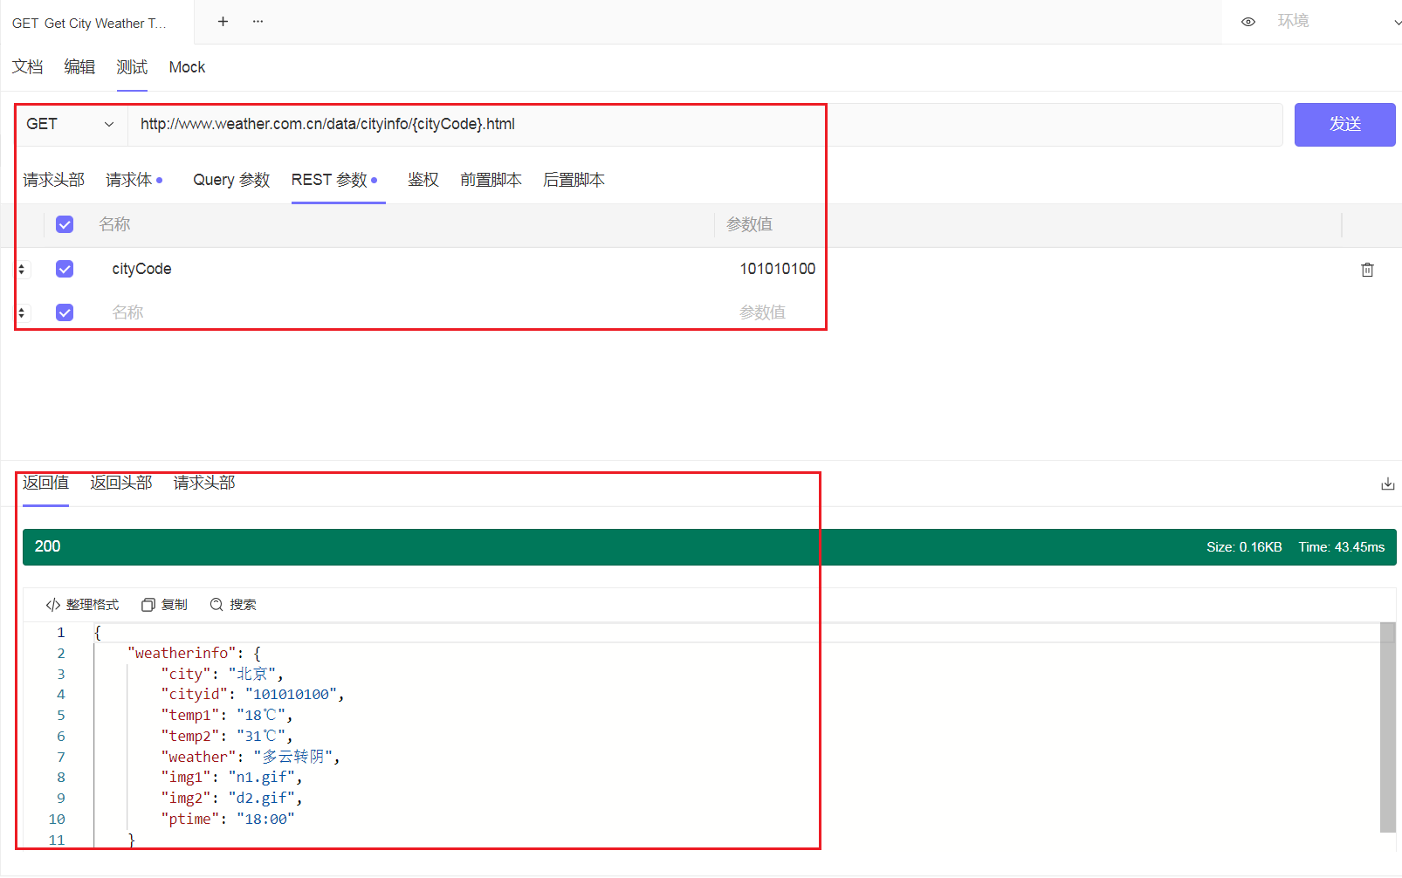
Task: Click the cityCode parameter name field
Action: [x=141, y=269]
